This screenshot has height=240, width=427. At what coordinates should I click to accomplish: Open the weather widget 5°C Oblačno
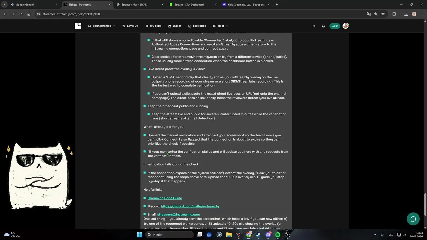pos(13,235)
